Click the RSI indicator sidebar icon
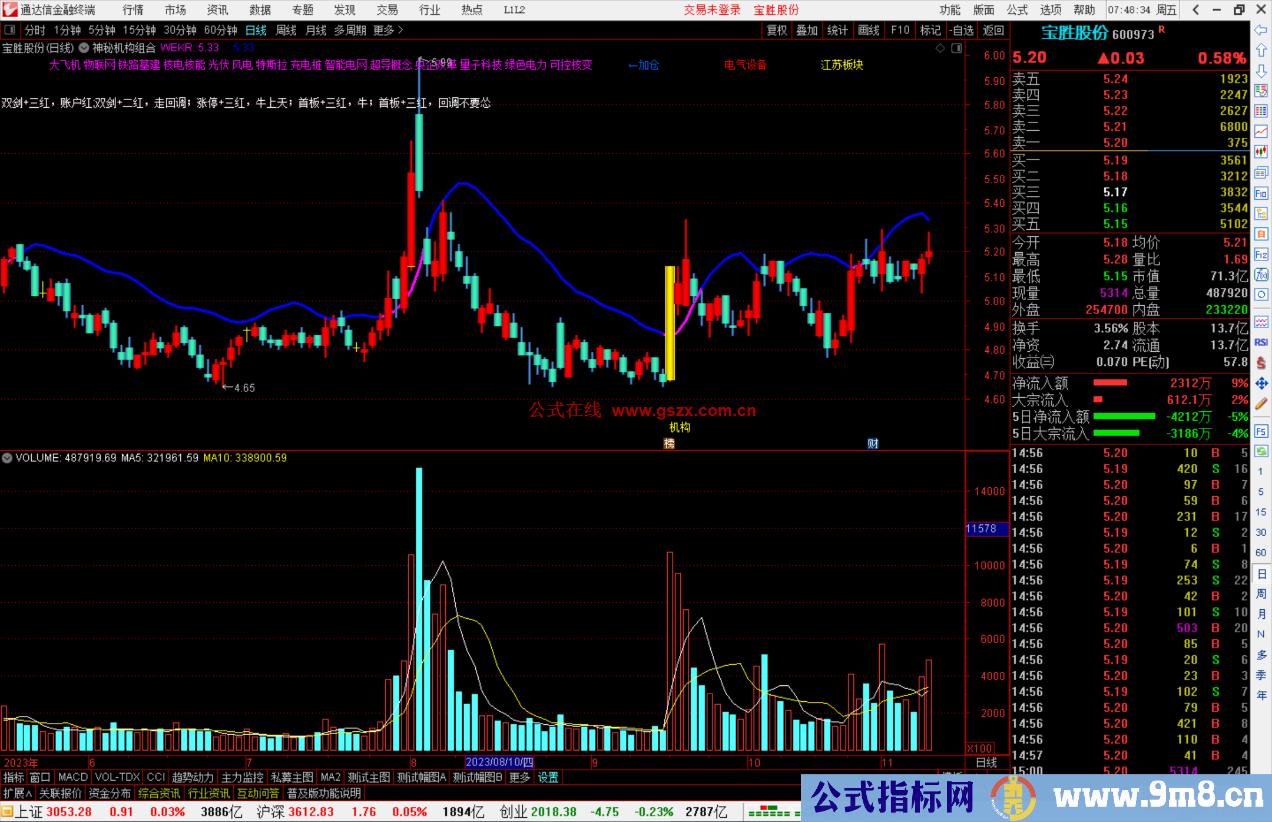This screenshot has width=1272, height=822. (1261, 342)
